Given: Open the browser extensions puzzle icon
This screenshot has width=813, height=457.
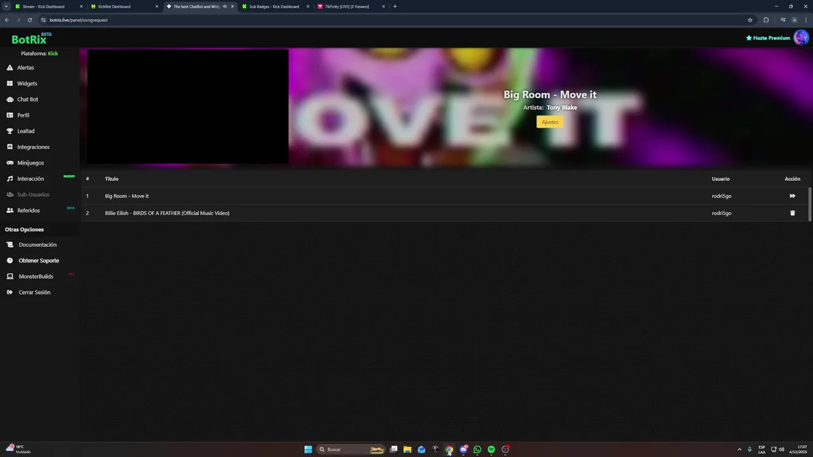Looking at the screenshot, I should [766, 20].
